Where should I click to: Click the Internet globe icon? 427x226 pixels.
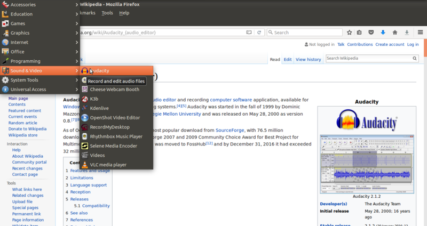pyautogui.click(x=5, y=43)
